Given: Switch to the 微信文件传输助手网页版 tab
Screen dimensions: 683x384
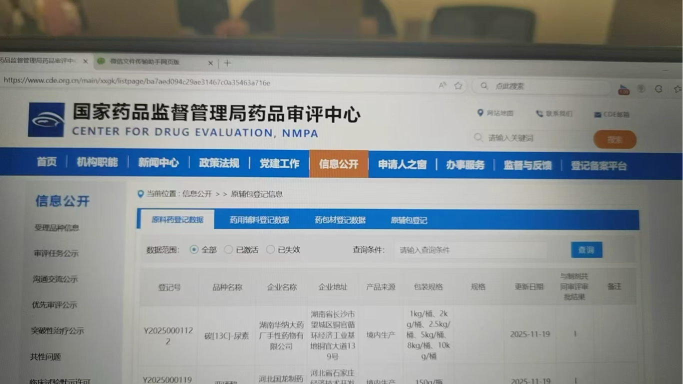Looking at the screenshot, I should coord(155,62).
